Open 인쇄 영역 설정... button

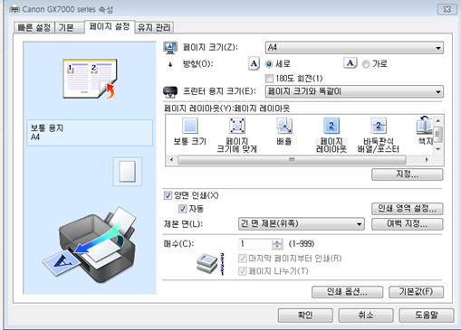[x=408, y=208]
